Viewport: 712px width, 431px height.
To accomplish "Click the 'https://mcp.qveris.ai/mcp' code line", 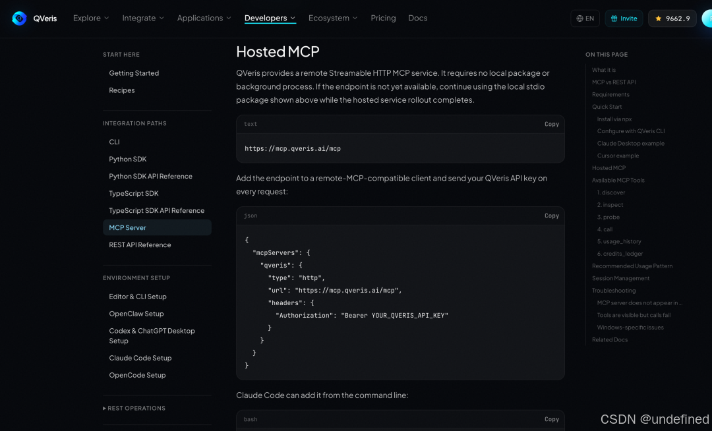I will click(x=293, y=148).
